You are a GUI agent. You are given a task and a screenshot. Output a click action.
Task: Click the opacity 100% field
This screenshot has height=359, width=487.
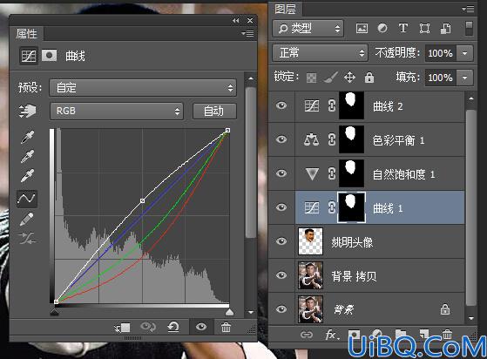(x=441, y=53)
